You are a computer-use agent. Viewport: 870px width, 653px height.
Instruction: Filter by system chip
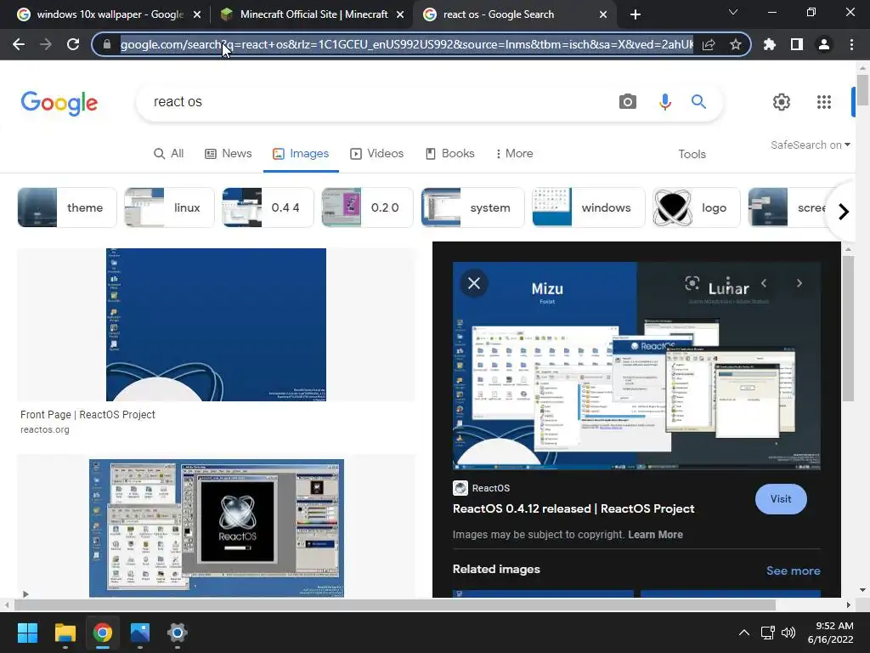[472, 207]
